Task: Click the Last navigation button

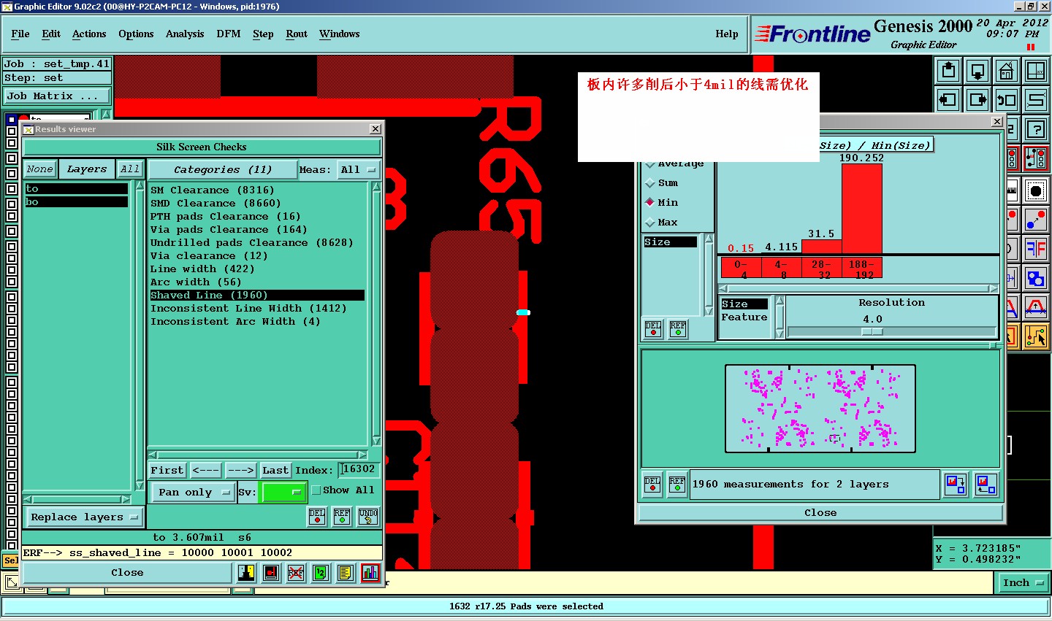Action: click(x=275, y=470)
